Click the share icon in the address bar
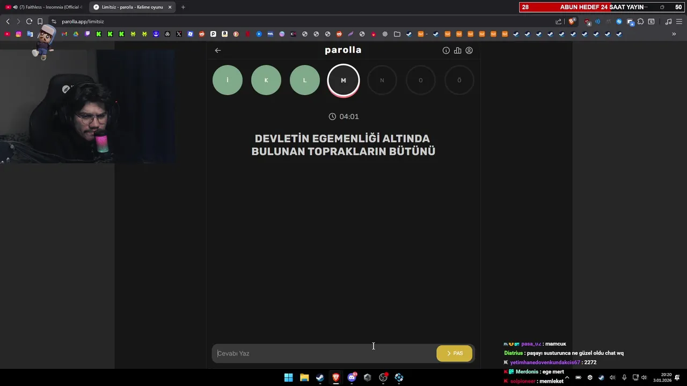687x386 pixels. (559, 21)
